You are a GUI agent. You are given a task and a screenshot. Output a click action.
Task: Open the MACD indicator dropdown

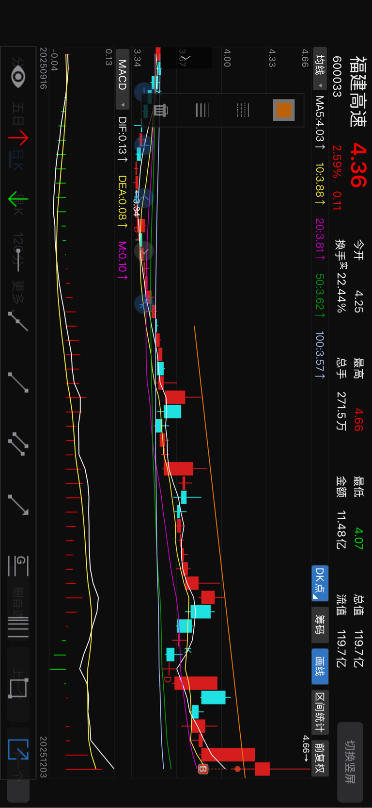pyautogui.click(x=123, y=79)
